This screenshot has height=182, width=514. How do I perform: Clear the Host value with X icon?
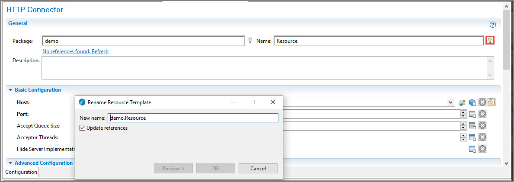[482, 102]
